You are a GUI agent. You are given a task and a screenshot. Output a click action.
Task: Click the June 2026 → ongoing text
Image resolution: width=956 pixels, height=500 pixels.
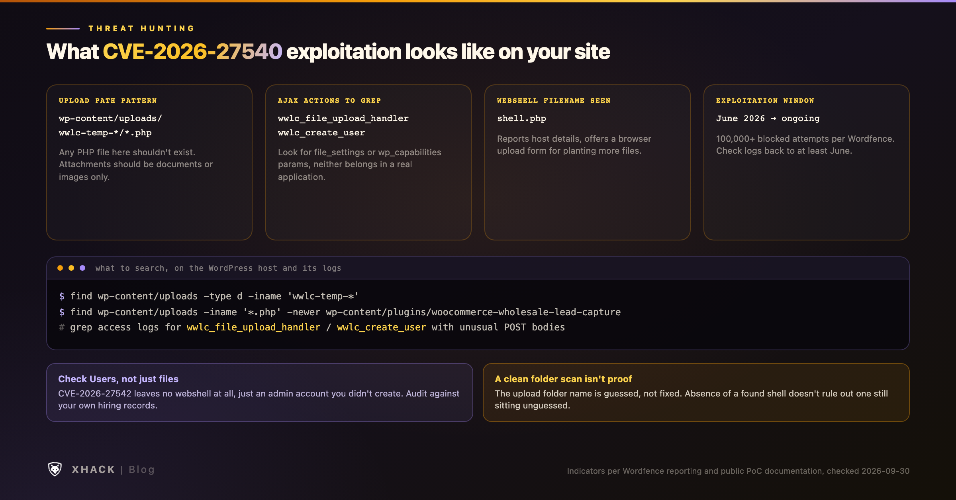(768, 118)
